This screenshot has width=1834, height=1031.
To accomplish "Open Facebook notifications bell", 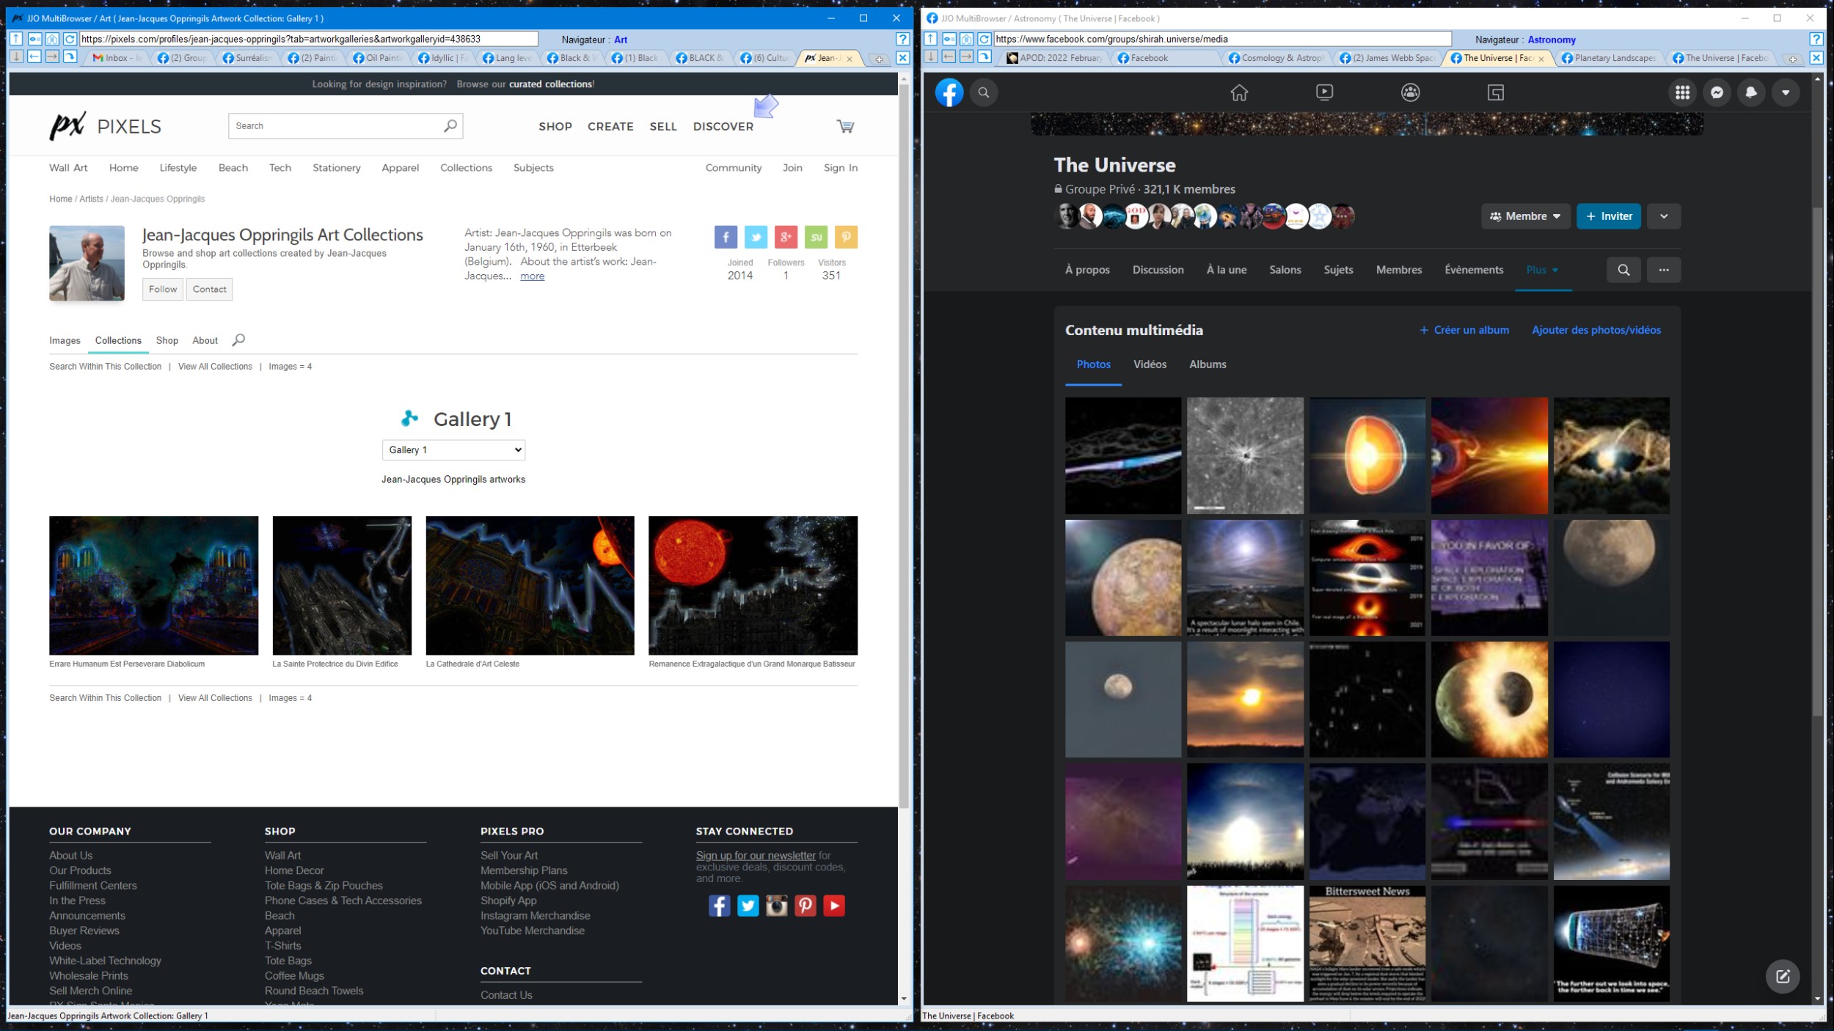I will [1751, 92].
